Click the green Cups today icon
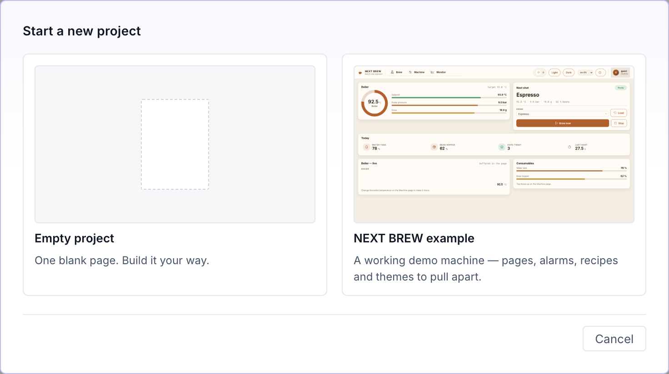Image resolution: width=669 pixels, height=374 pixels. [502, 147]
